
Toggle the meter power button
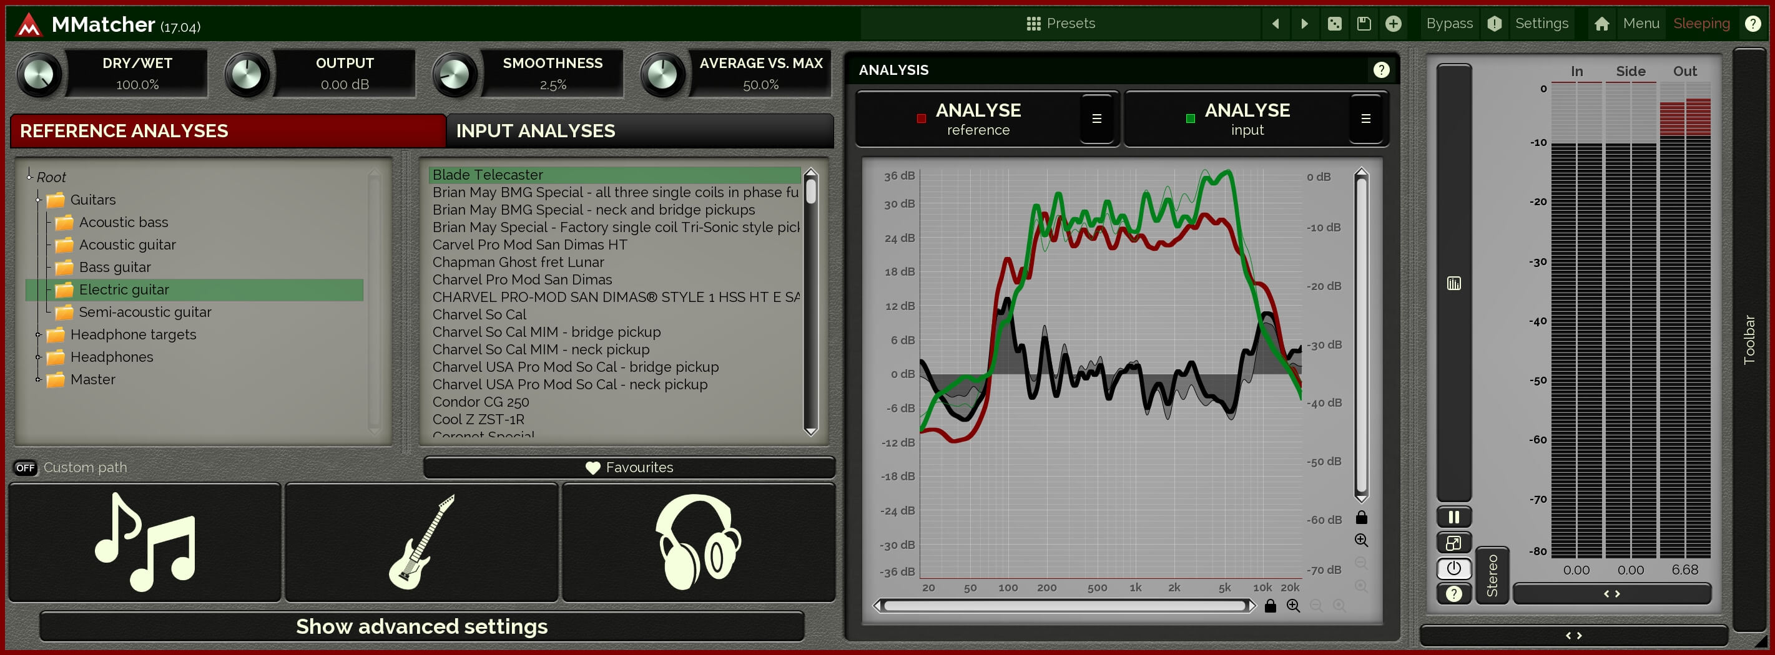1453,568
